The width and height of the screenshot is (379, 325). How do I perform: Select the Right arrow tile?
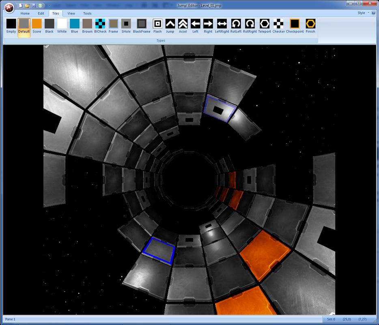(x=208, y=26)
